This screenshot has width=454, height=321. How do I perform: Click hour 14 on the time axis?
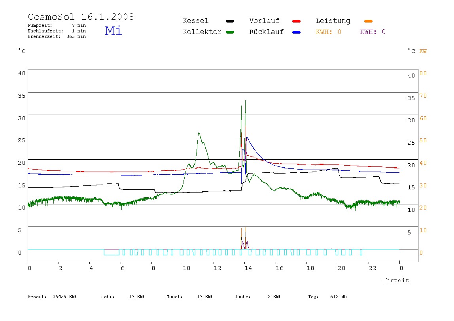[248, 268]
